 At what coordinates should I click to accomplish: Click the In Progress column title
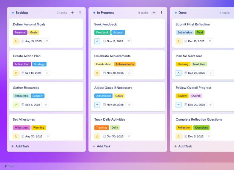106,13
